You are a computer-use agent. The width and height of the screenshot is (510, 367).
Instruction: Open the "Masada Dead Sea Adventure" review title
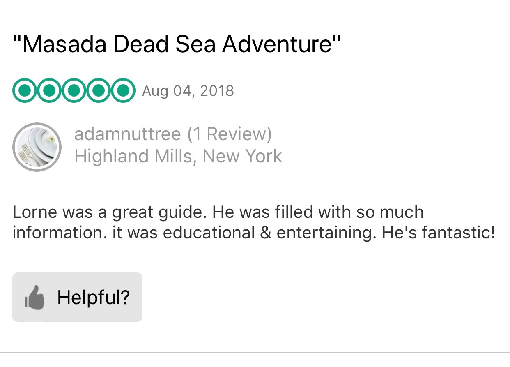click(x=177, y=44)
